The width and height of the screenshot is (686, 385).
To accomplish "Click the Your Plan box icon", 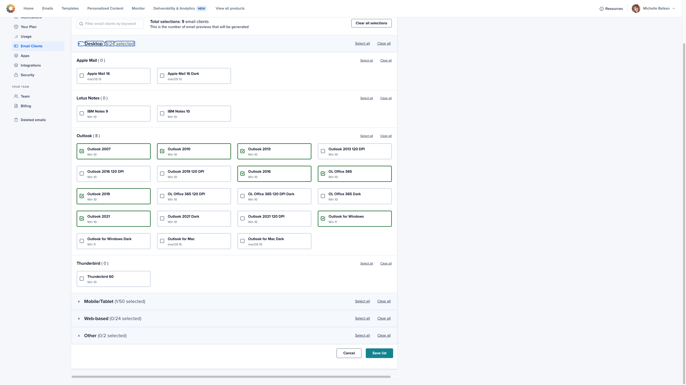I will point(16,27).
